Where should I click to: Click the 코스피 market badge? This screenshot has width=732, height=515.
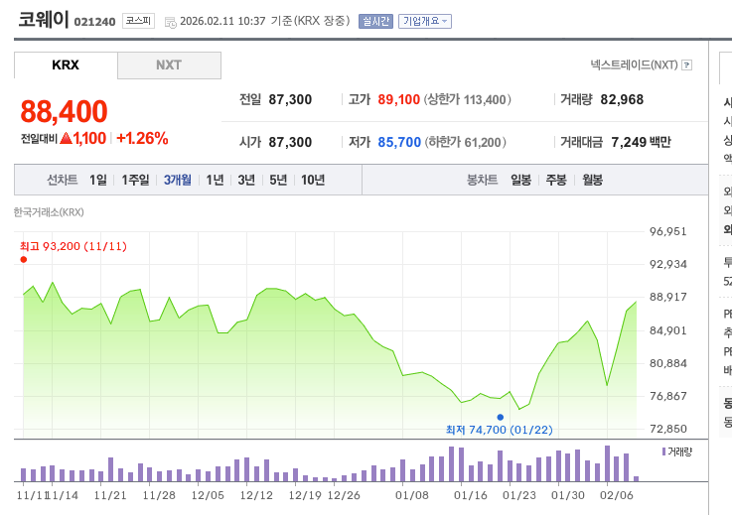[138, 21]
